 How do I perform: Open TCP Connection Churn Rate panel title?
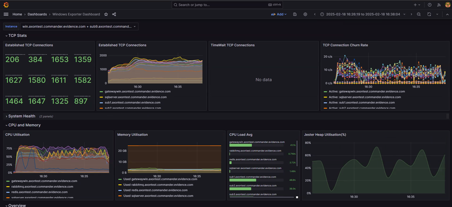[345, 45]
